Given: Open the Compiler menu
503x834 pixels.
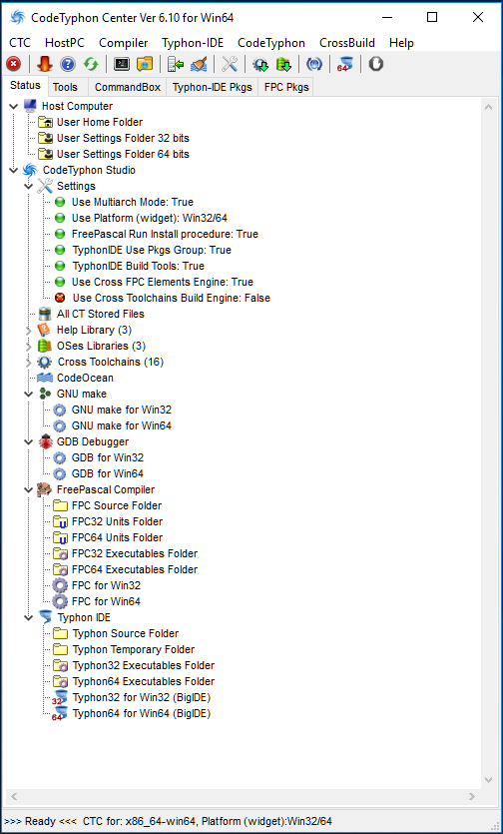Looking at the screenshot, I should pyautogui.click(x=124, y=43).
